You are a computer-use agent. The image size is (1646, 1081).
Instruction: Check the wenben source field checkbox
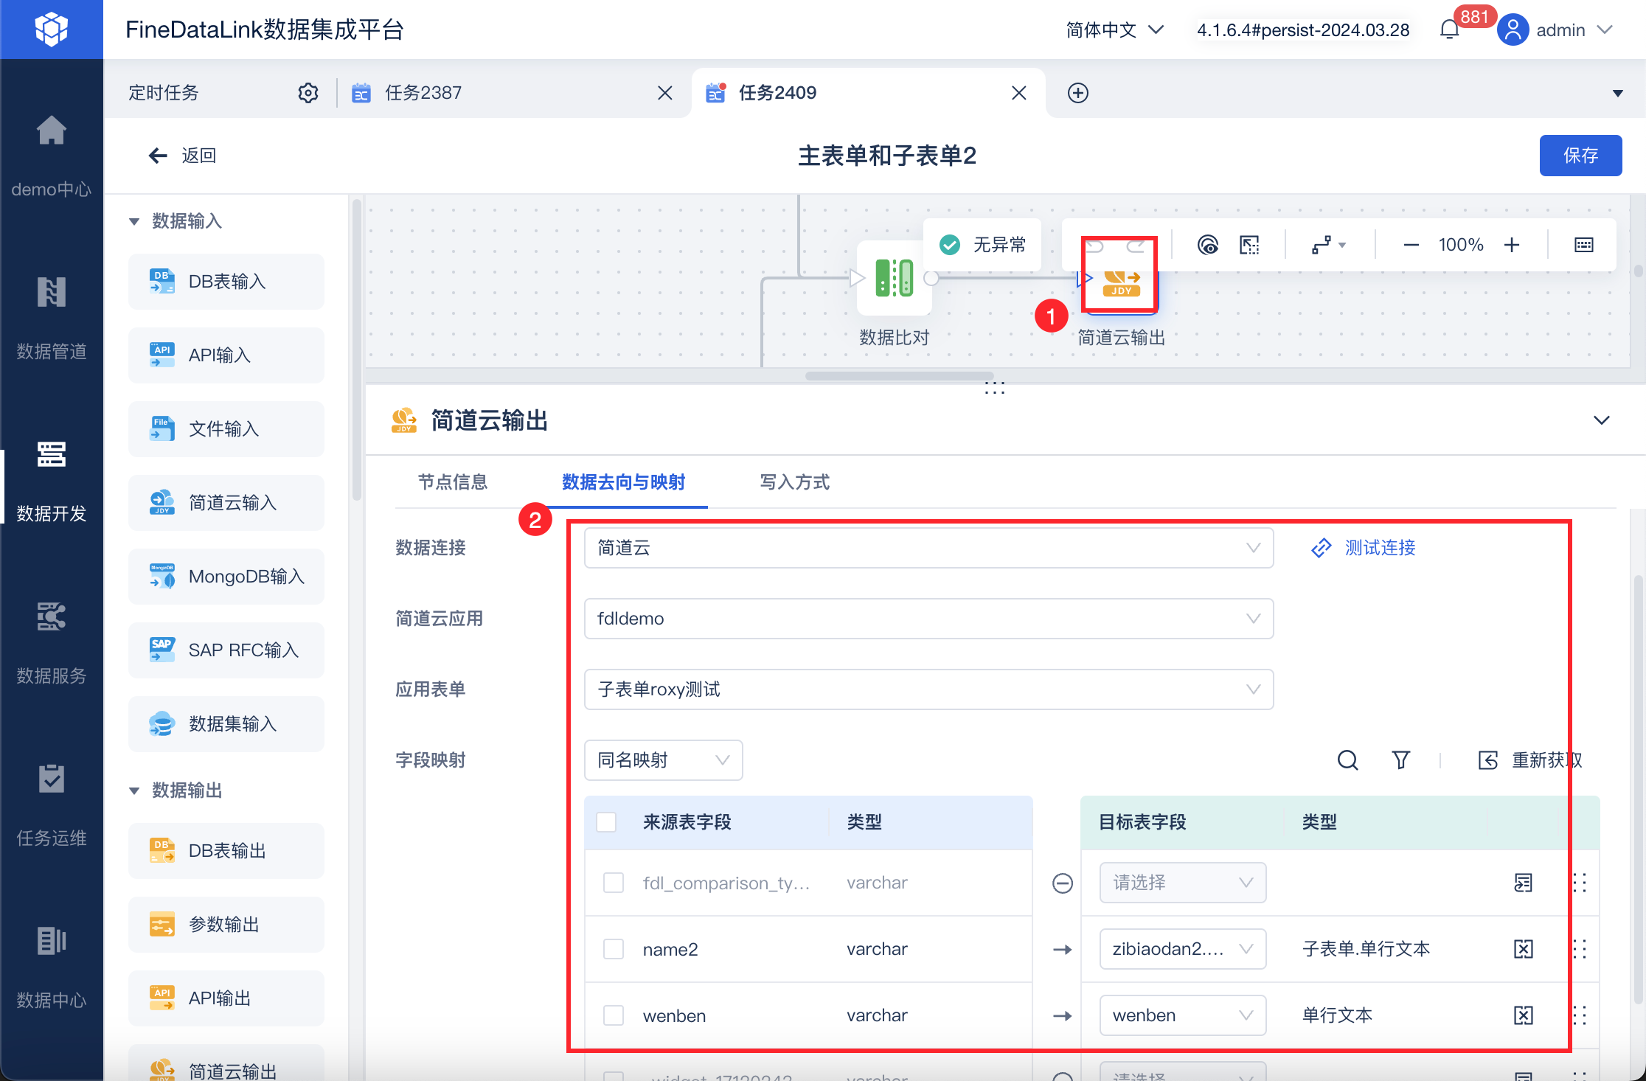click(x=613, y=1015)
